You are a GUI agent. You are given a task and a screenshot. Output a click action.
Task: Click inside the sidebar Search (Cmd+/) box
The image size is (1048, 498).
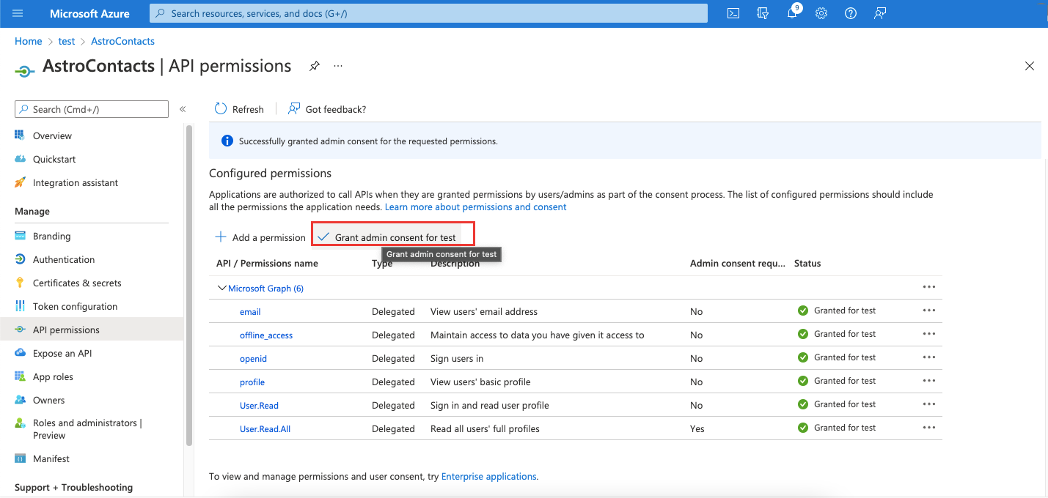(x=92, y=109)
